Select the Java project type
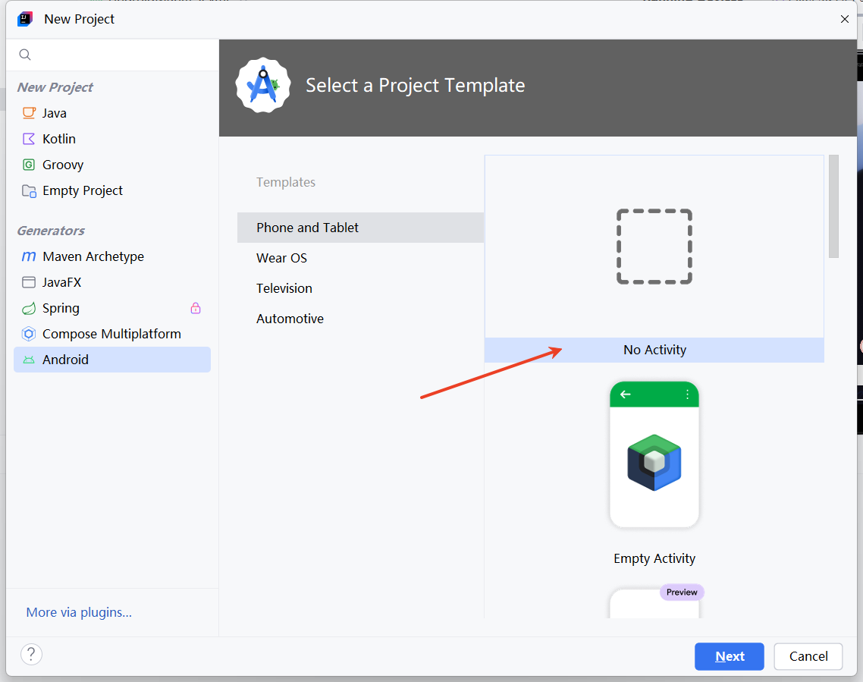This screenshot has height=682, width=863. click(x=112, y=113)
